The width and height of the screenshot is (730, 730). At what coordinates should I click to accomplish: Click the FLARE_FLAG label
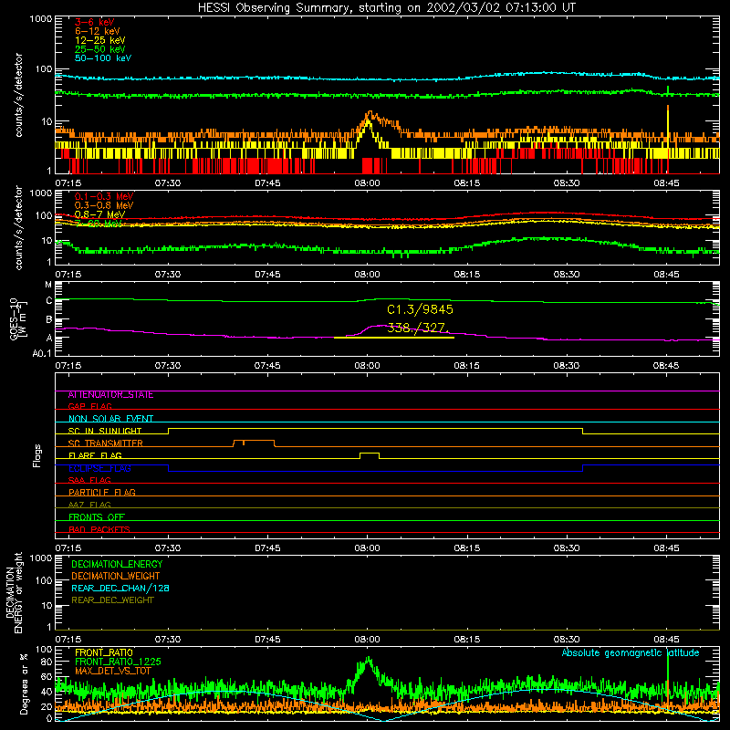[x=95, y=455]
